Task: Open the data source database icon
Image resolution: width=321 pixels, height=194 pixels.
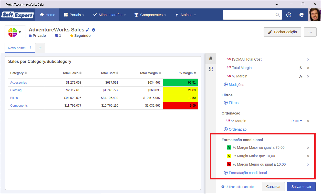Action: [x=211, y=59]
